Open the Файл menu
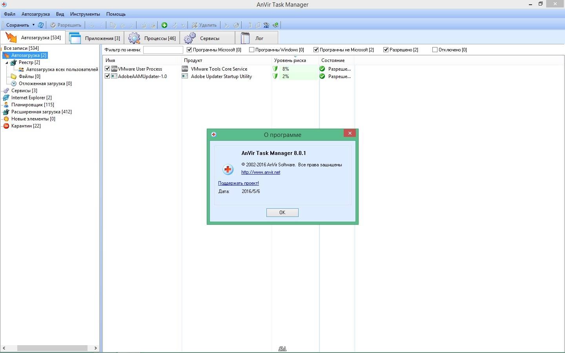This screenshot has width=565, height=353. 10,14
